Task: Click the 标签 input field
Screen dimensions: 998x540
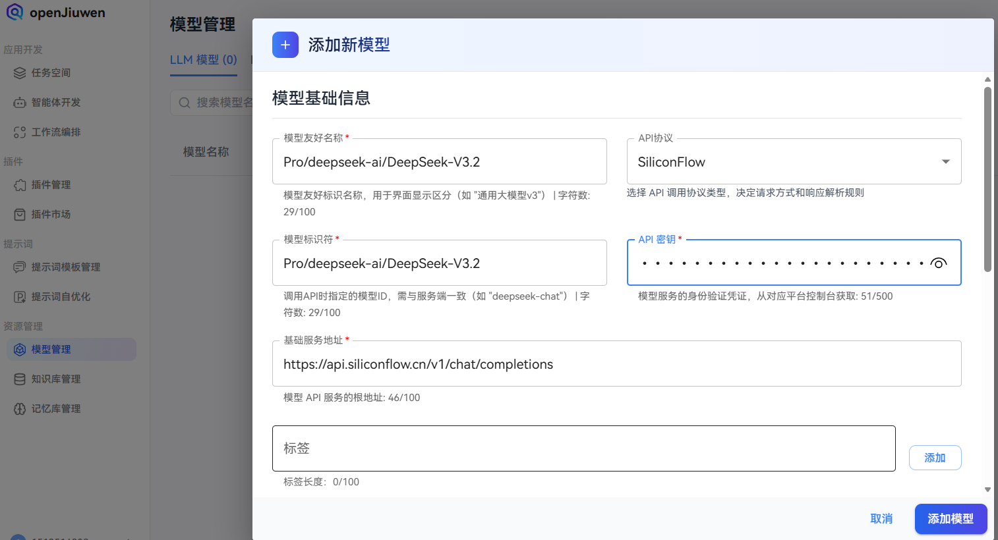Action: pos(583,448)
